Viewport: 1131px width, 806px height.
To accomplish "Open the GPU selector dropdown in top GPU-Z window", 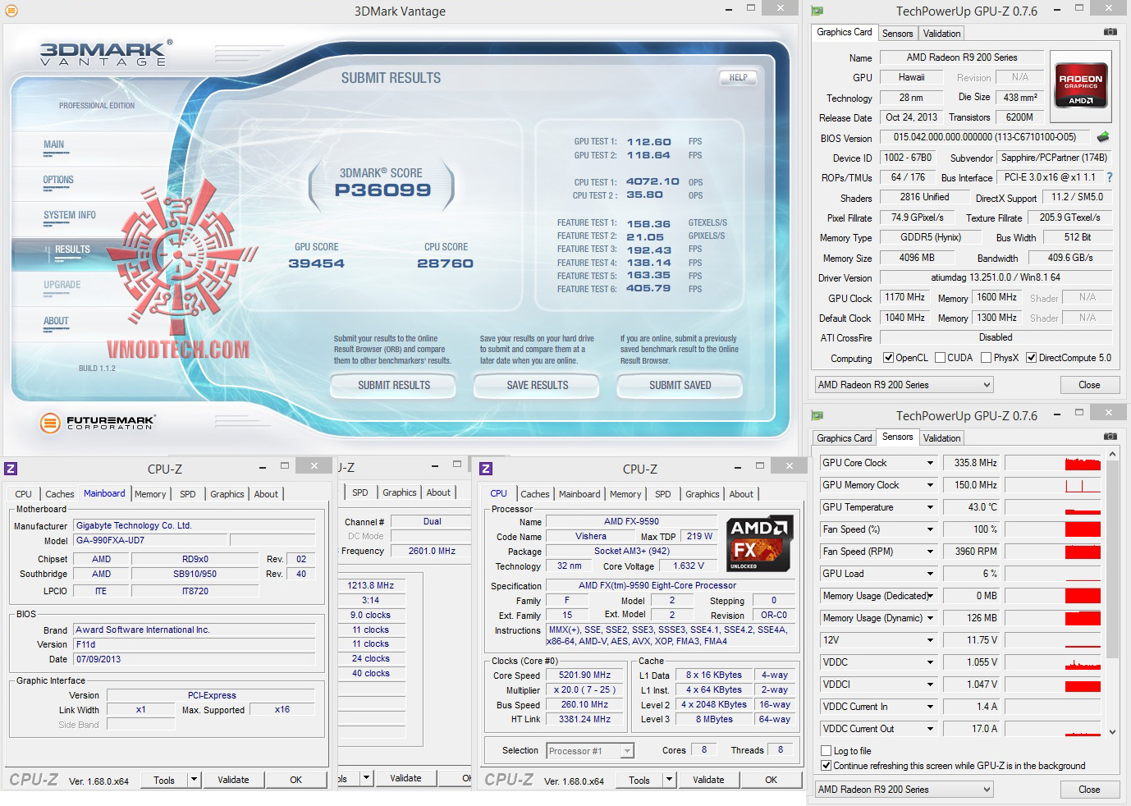I will pos(904,384).
